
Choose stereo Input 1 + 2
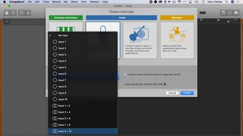pos(83,106)
